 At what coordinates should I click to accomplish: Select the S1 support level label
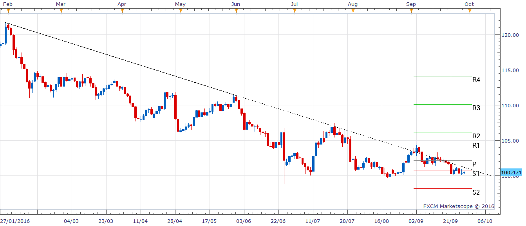[x=476, y=174]
